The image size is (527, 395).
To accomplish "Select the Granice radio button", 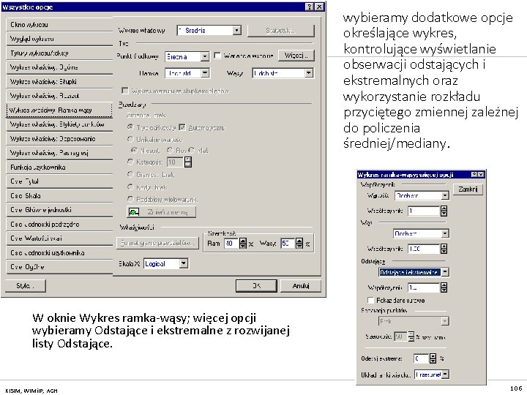I will coord(130,174).
